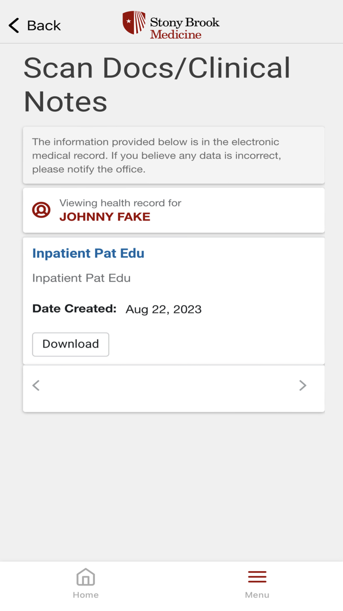Viewport: 343px width, 611px height.
Task: Download the Inpatient Pat Edu document
Action: (70, 344)
